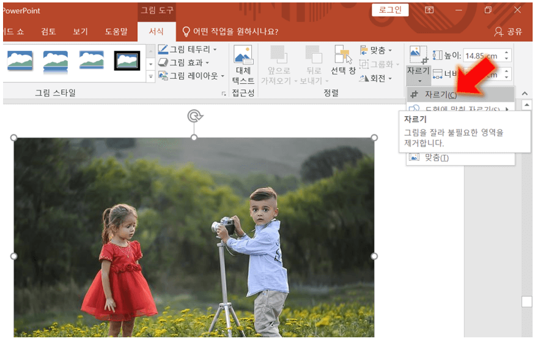This screenshot has width=538, height=341.
Task: Click the top-right picture resize handle
Action: click(374, 137)
